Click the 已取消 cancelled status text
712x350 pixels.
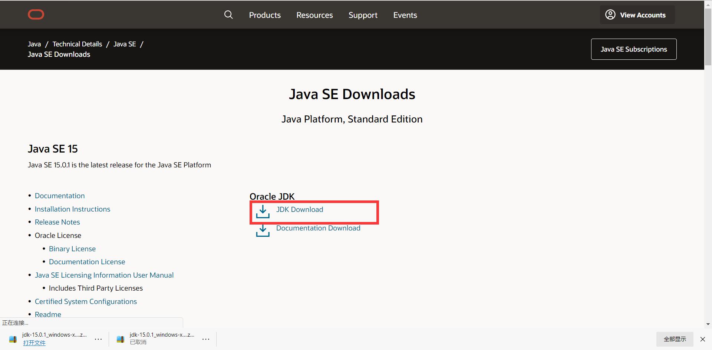pos(138,342)
